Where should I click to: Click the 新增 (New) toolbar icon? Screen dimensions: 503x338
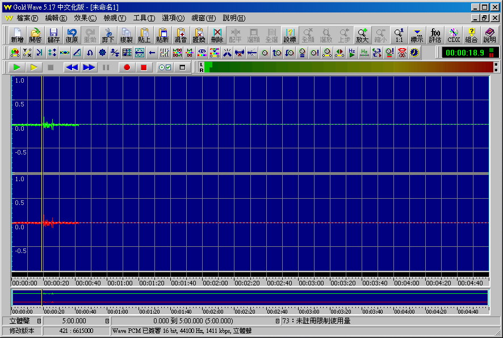point(17,35)
